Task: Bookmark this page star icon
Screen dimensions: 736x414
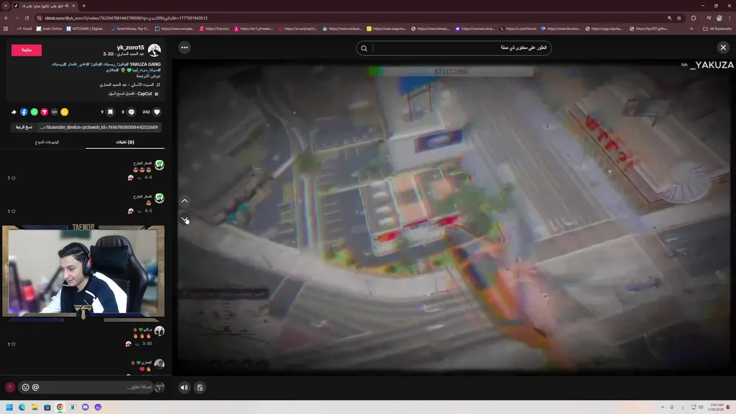Action: pyautogui.click(x=679, y=18)
